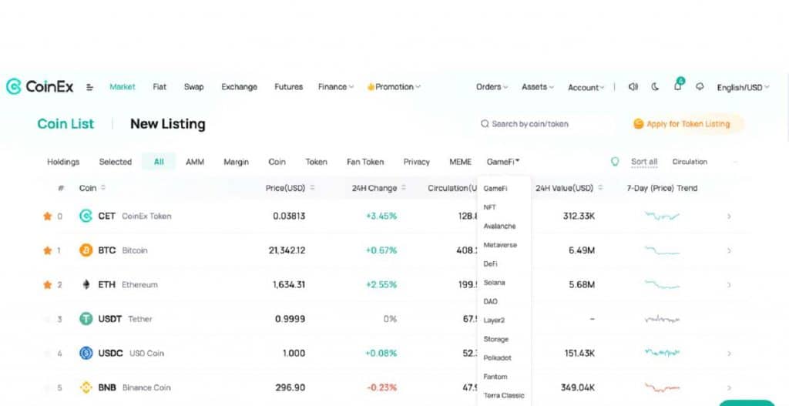Open USDC row detail arrow
The width and height of the screenshot is (789, 406).
(x=729, y=354)
